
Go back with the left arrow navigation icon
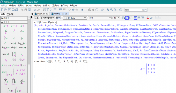pos(70,10)
